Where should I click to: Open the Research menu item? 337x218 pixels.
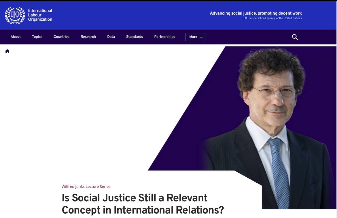click(88, 37)
